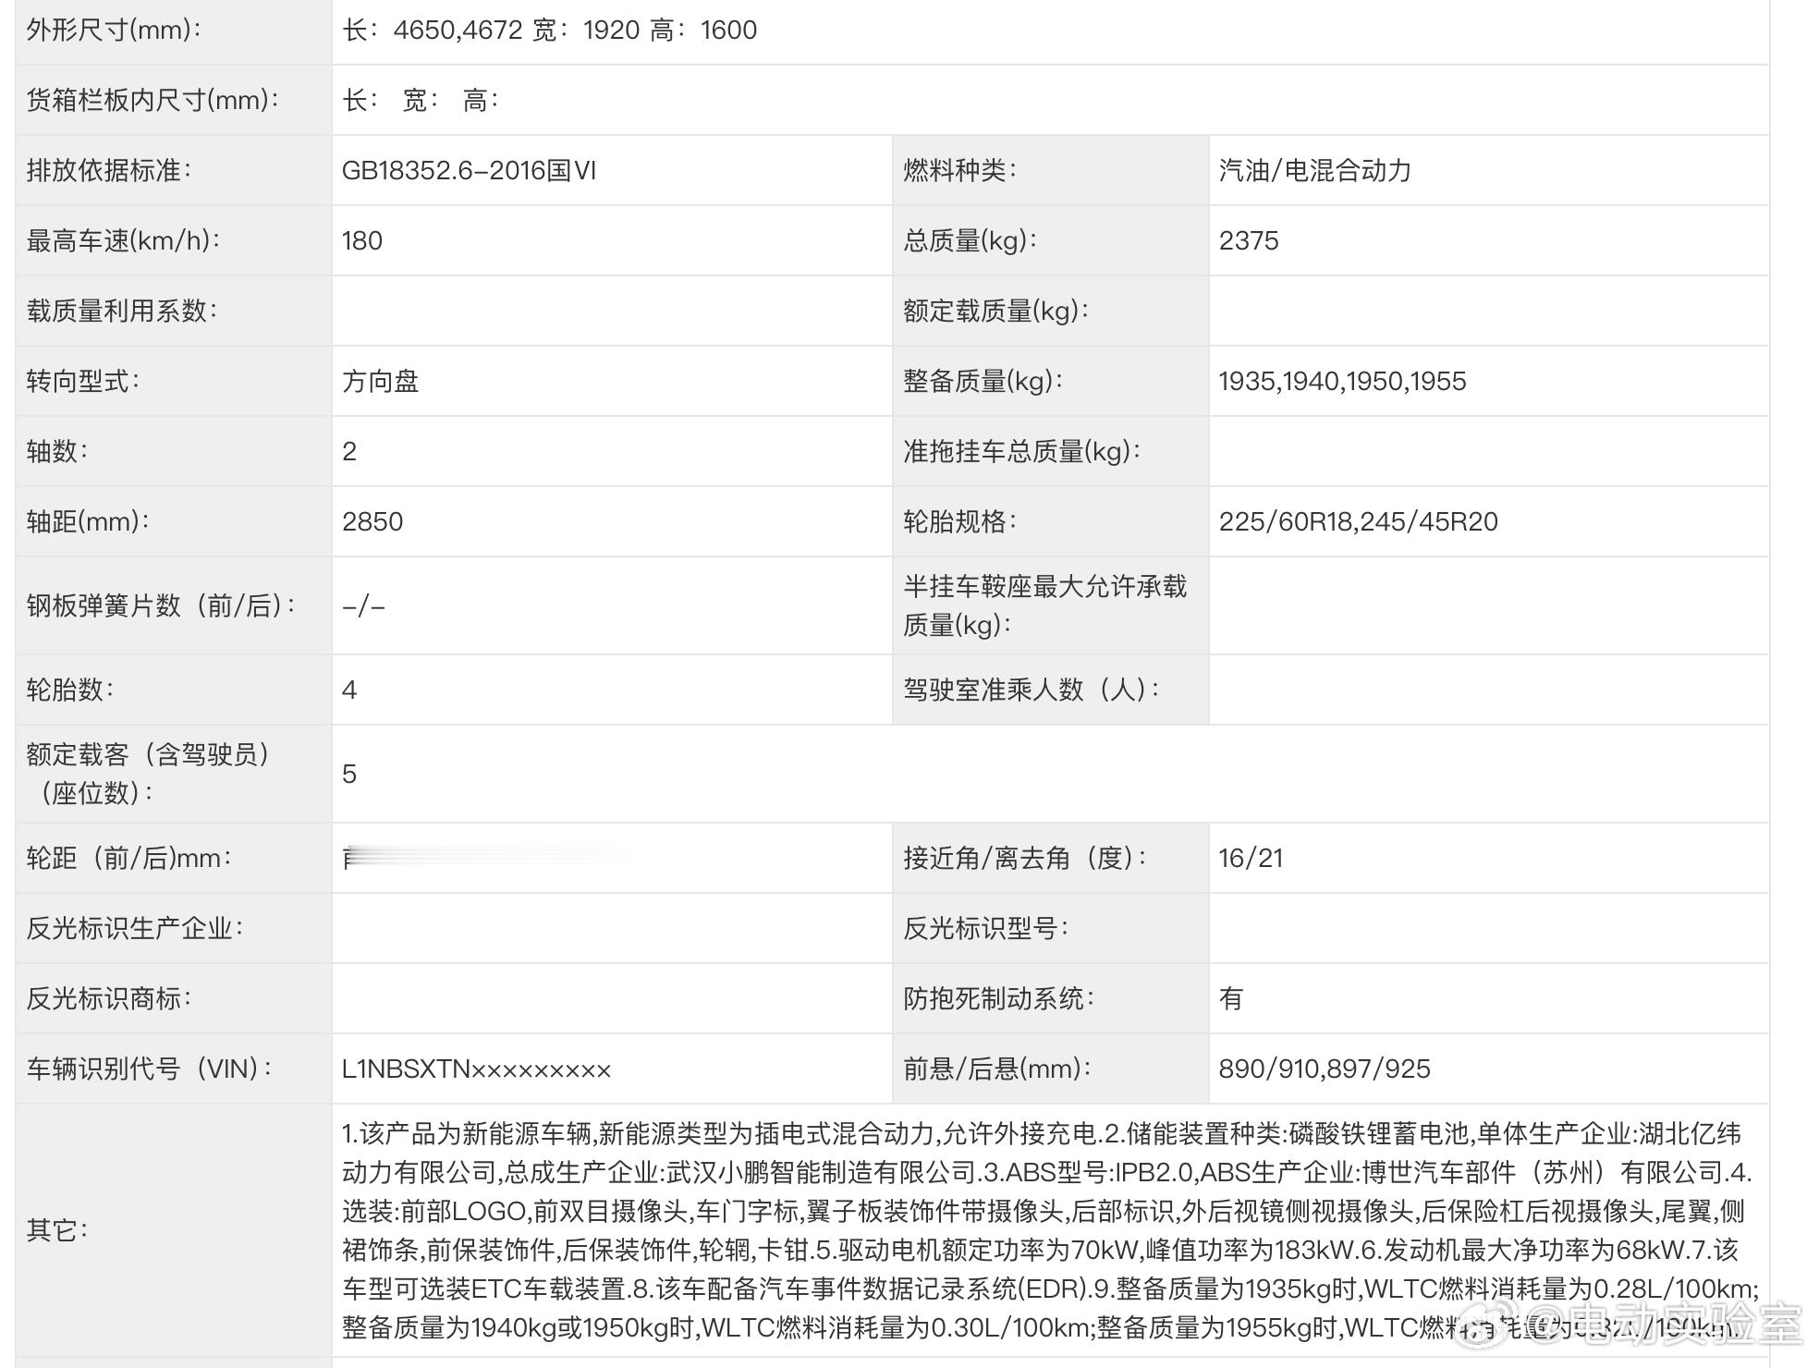Click the 燃料种类 label

click(x=959, y=170)
